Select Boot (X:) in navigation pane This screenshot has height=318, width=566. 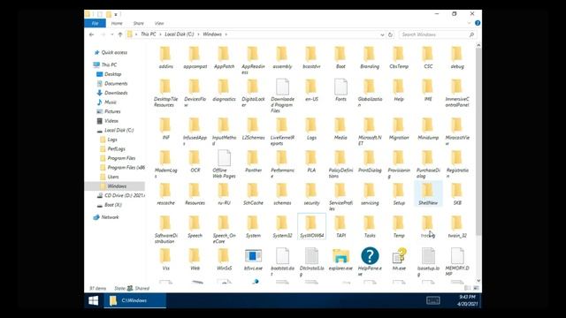coord(113,205)
